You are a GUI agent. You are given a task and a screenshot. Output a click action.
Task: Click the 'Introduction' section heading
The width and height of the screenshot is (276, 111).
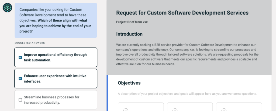pos(129,34)
